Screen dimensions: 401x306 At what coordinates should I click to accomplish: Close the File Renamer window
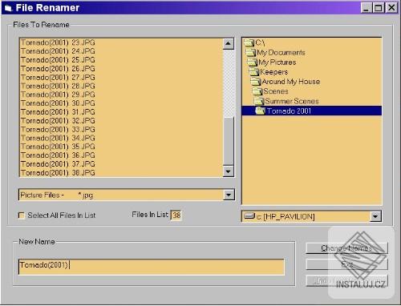pyautogui.click(x=391, y=8)
